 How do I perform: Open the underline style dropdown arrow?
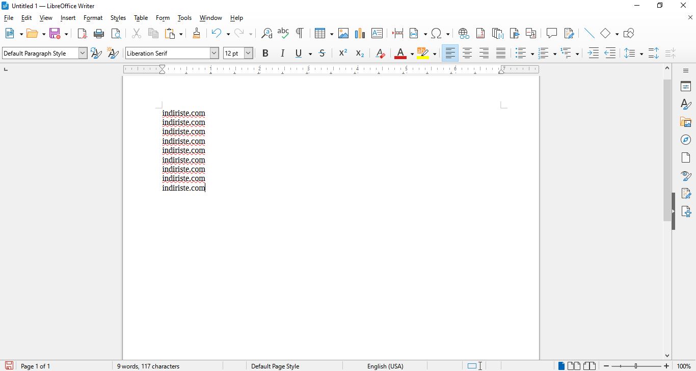point(310,54)
